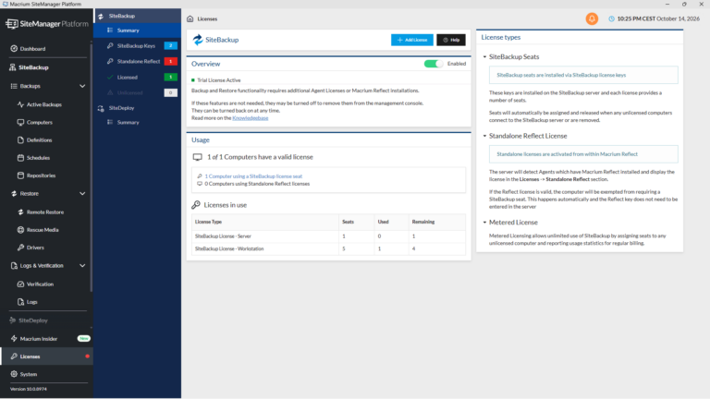This screenshot has height=399, width=710.
Task: Collapse Logs & Verification chevron
Action: (82, 266)
